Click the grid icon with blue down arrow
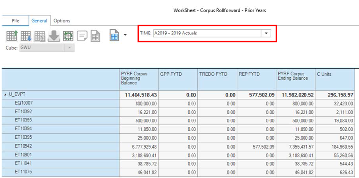The height and width of the screenshot is (178, 359). pos(26,36)
